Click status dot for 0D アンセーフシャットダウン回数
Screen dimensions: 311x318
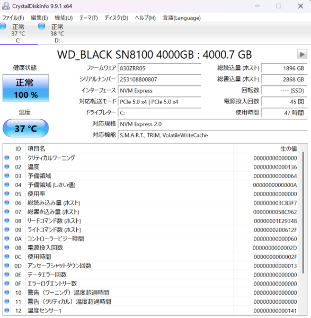[7, 266]
